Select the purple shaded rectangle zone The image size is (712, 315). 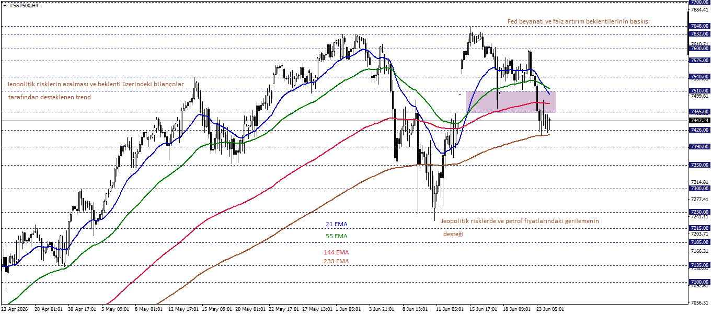(x=510, y=101)
